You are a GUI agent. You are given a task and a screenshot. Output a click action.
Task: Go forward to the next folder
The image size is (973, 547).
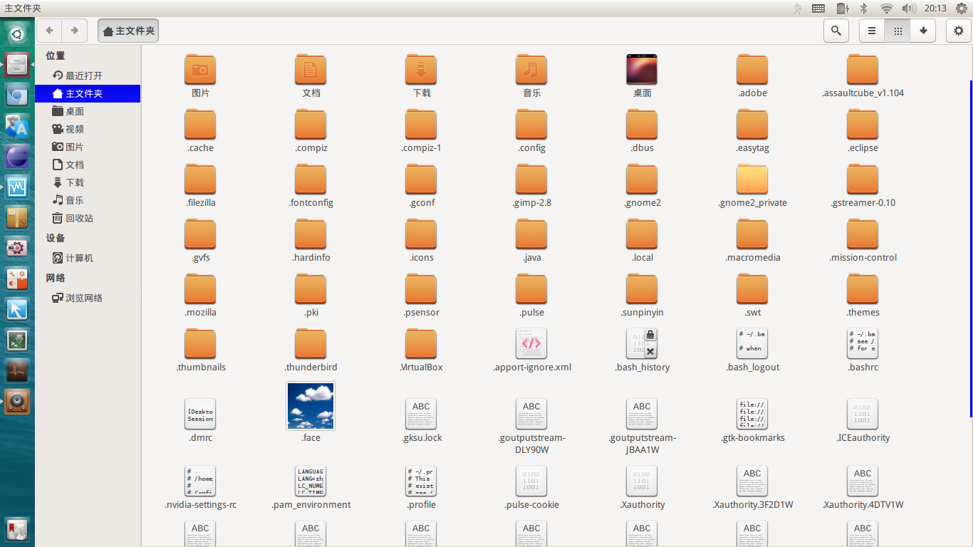point(74,31)
